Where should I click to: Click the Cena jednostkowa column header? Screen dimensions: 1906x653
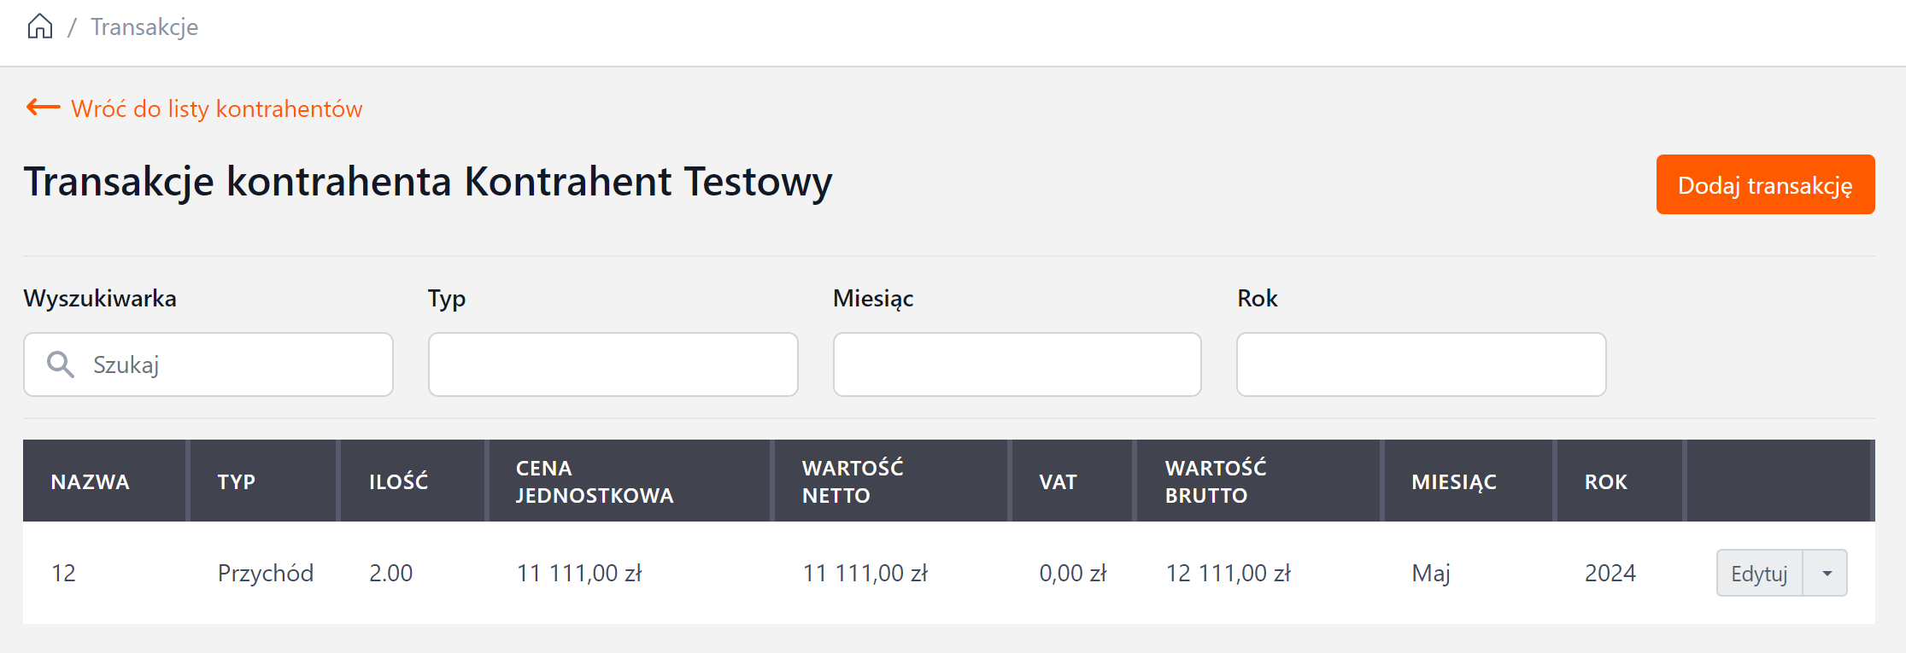tap(595, 481)
